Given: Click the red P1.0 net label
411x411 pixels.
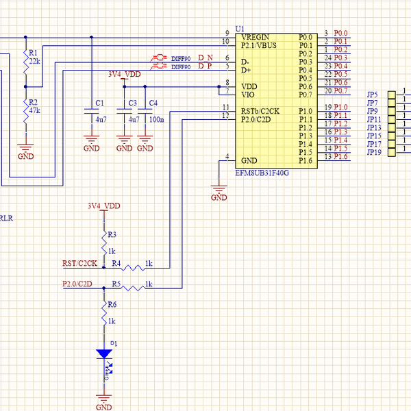Looking at the screenshot, I should click(x=340, y=107).
